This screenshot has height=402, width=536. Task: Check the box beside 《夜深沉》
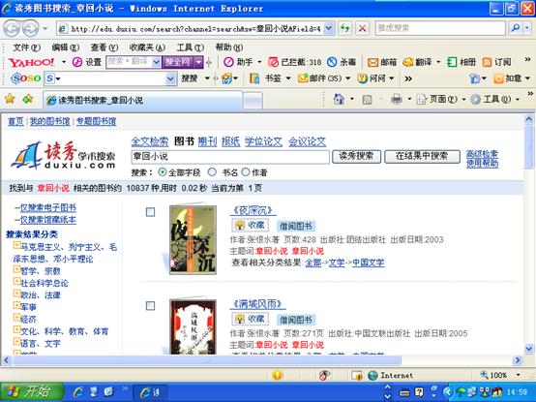click(x=150, y=212)
